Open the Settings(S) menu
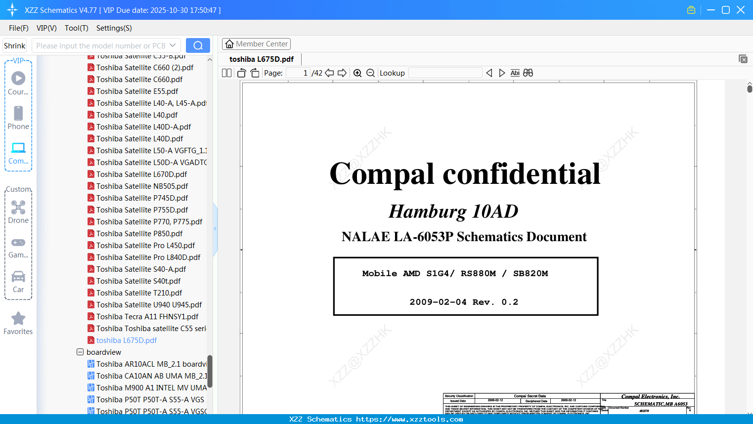The image size is (753, 424). click(114, 28)
